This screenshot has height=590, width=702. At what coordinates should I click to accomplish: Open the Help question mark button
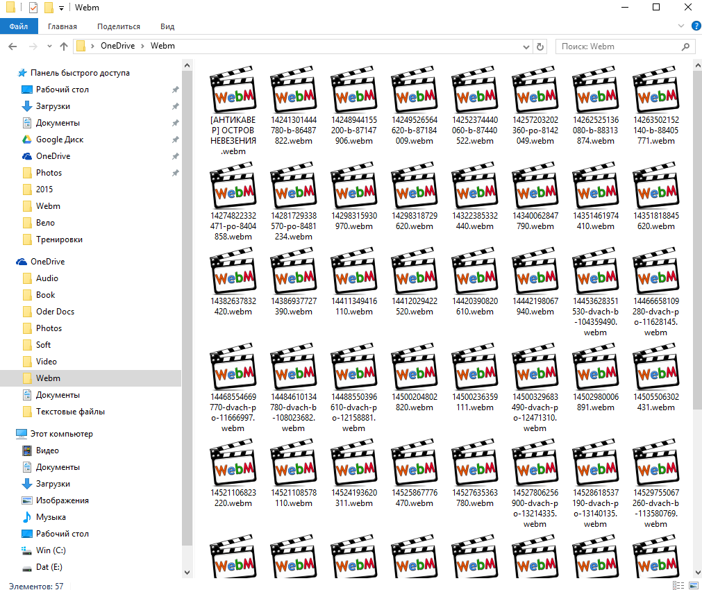tap(696, 26)
